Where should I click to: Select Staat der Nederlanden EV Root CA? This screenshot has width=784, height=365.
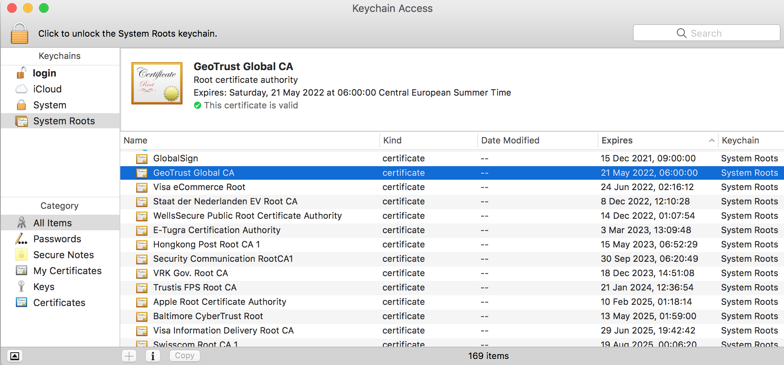[452, 201]
